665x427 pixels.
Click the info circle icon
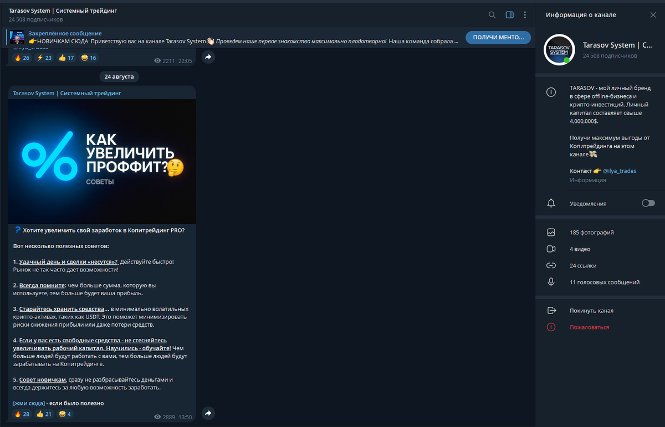tap(551, 92)
